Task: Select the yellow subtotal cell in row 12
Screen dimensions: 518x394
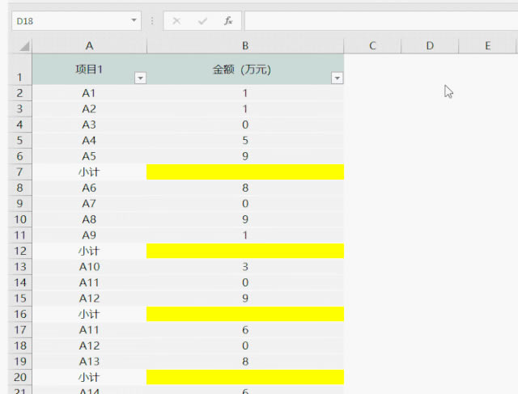Action: tap(245, 251)
